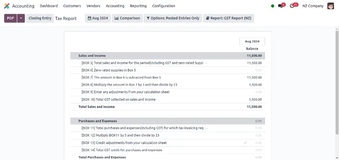Click the Closing Entry button
The image size is (339, 160).
pyautogui.click(x=40, y=18)
